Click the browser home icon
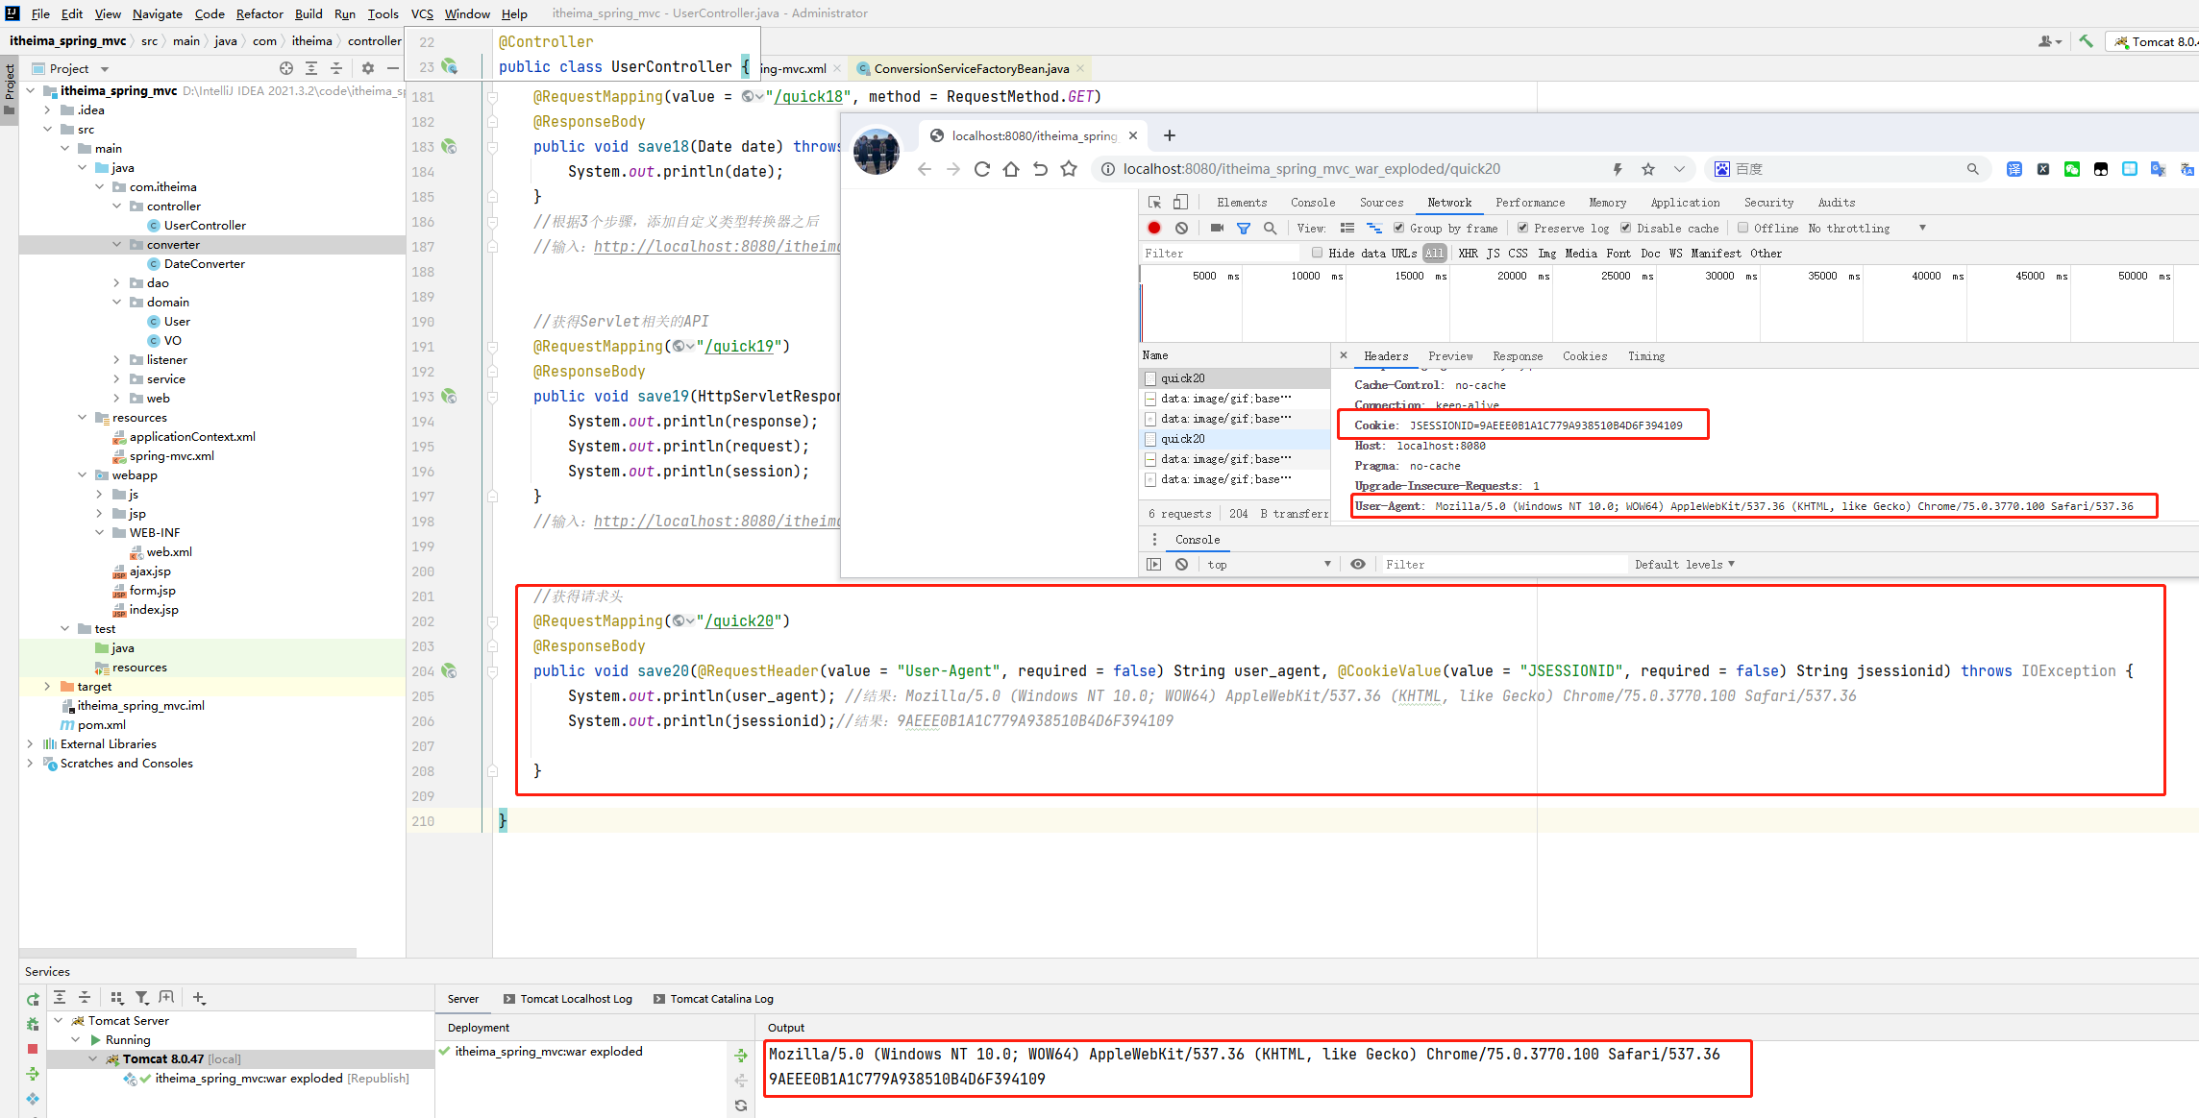2199x1118 pixels. coord(1011,169)
